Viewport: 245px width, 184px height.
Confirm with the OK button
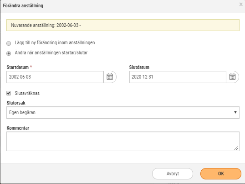click(221, 173)
